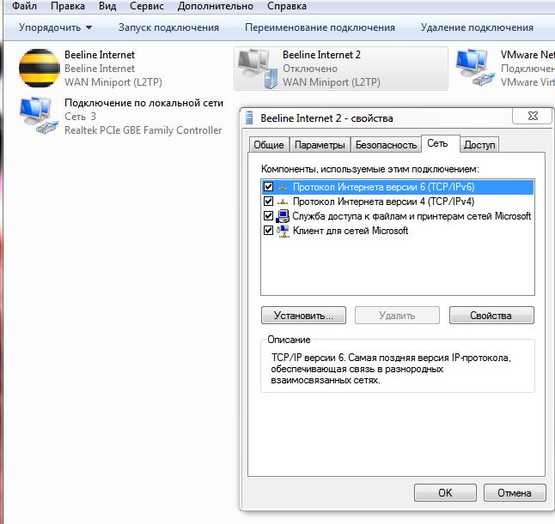Confirm dialog with OK button
Viewport: 555px width, 524px height.
tap(445, 492)
